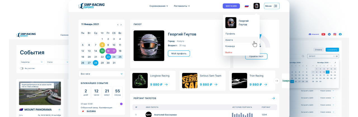Open the Симулятор filter dropdown
The width and height of the screenshot is (358, 117).
coord(32,62)
